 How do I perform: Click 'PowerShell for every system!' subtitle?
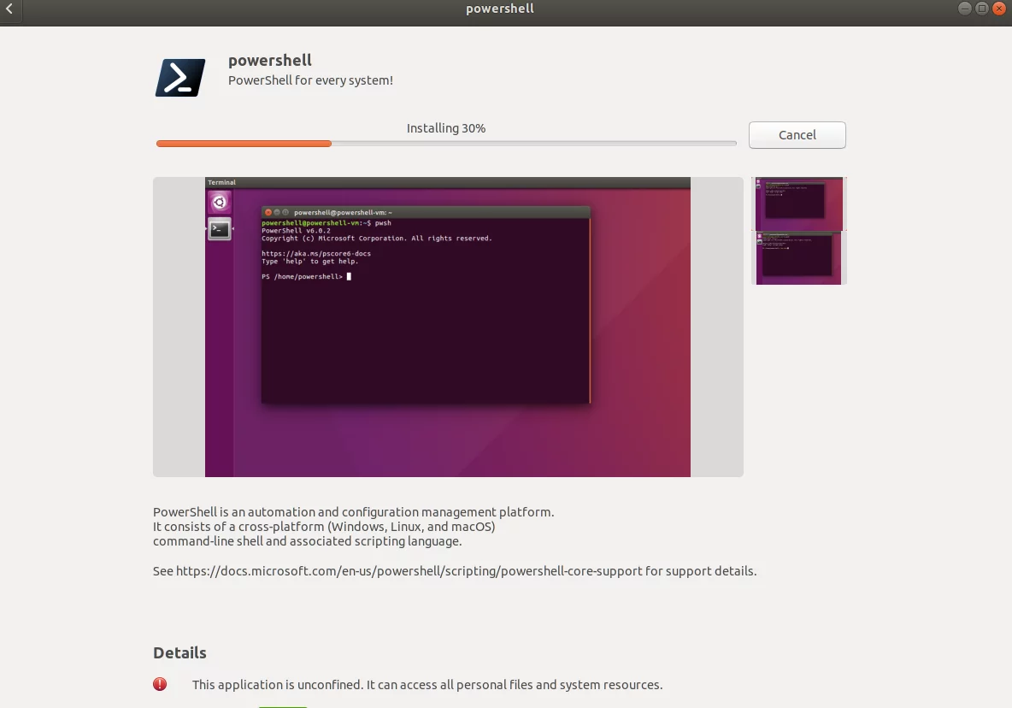tap(310, 80)
